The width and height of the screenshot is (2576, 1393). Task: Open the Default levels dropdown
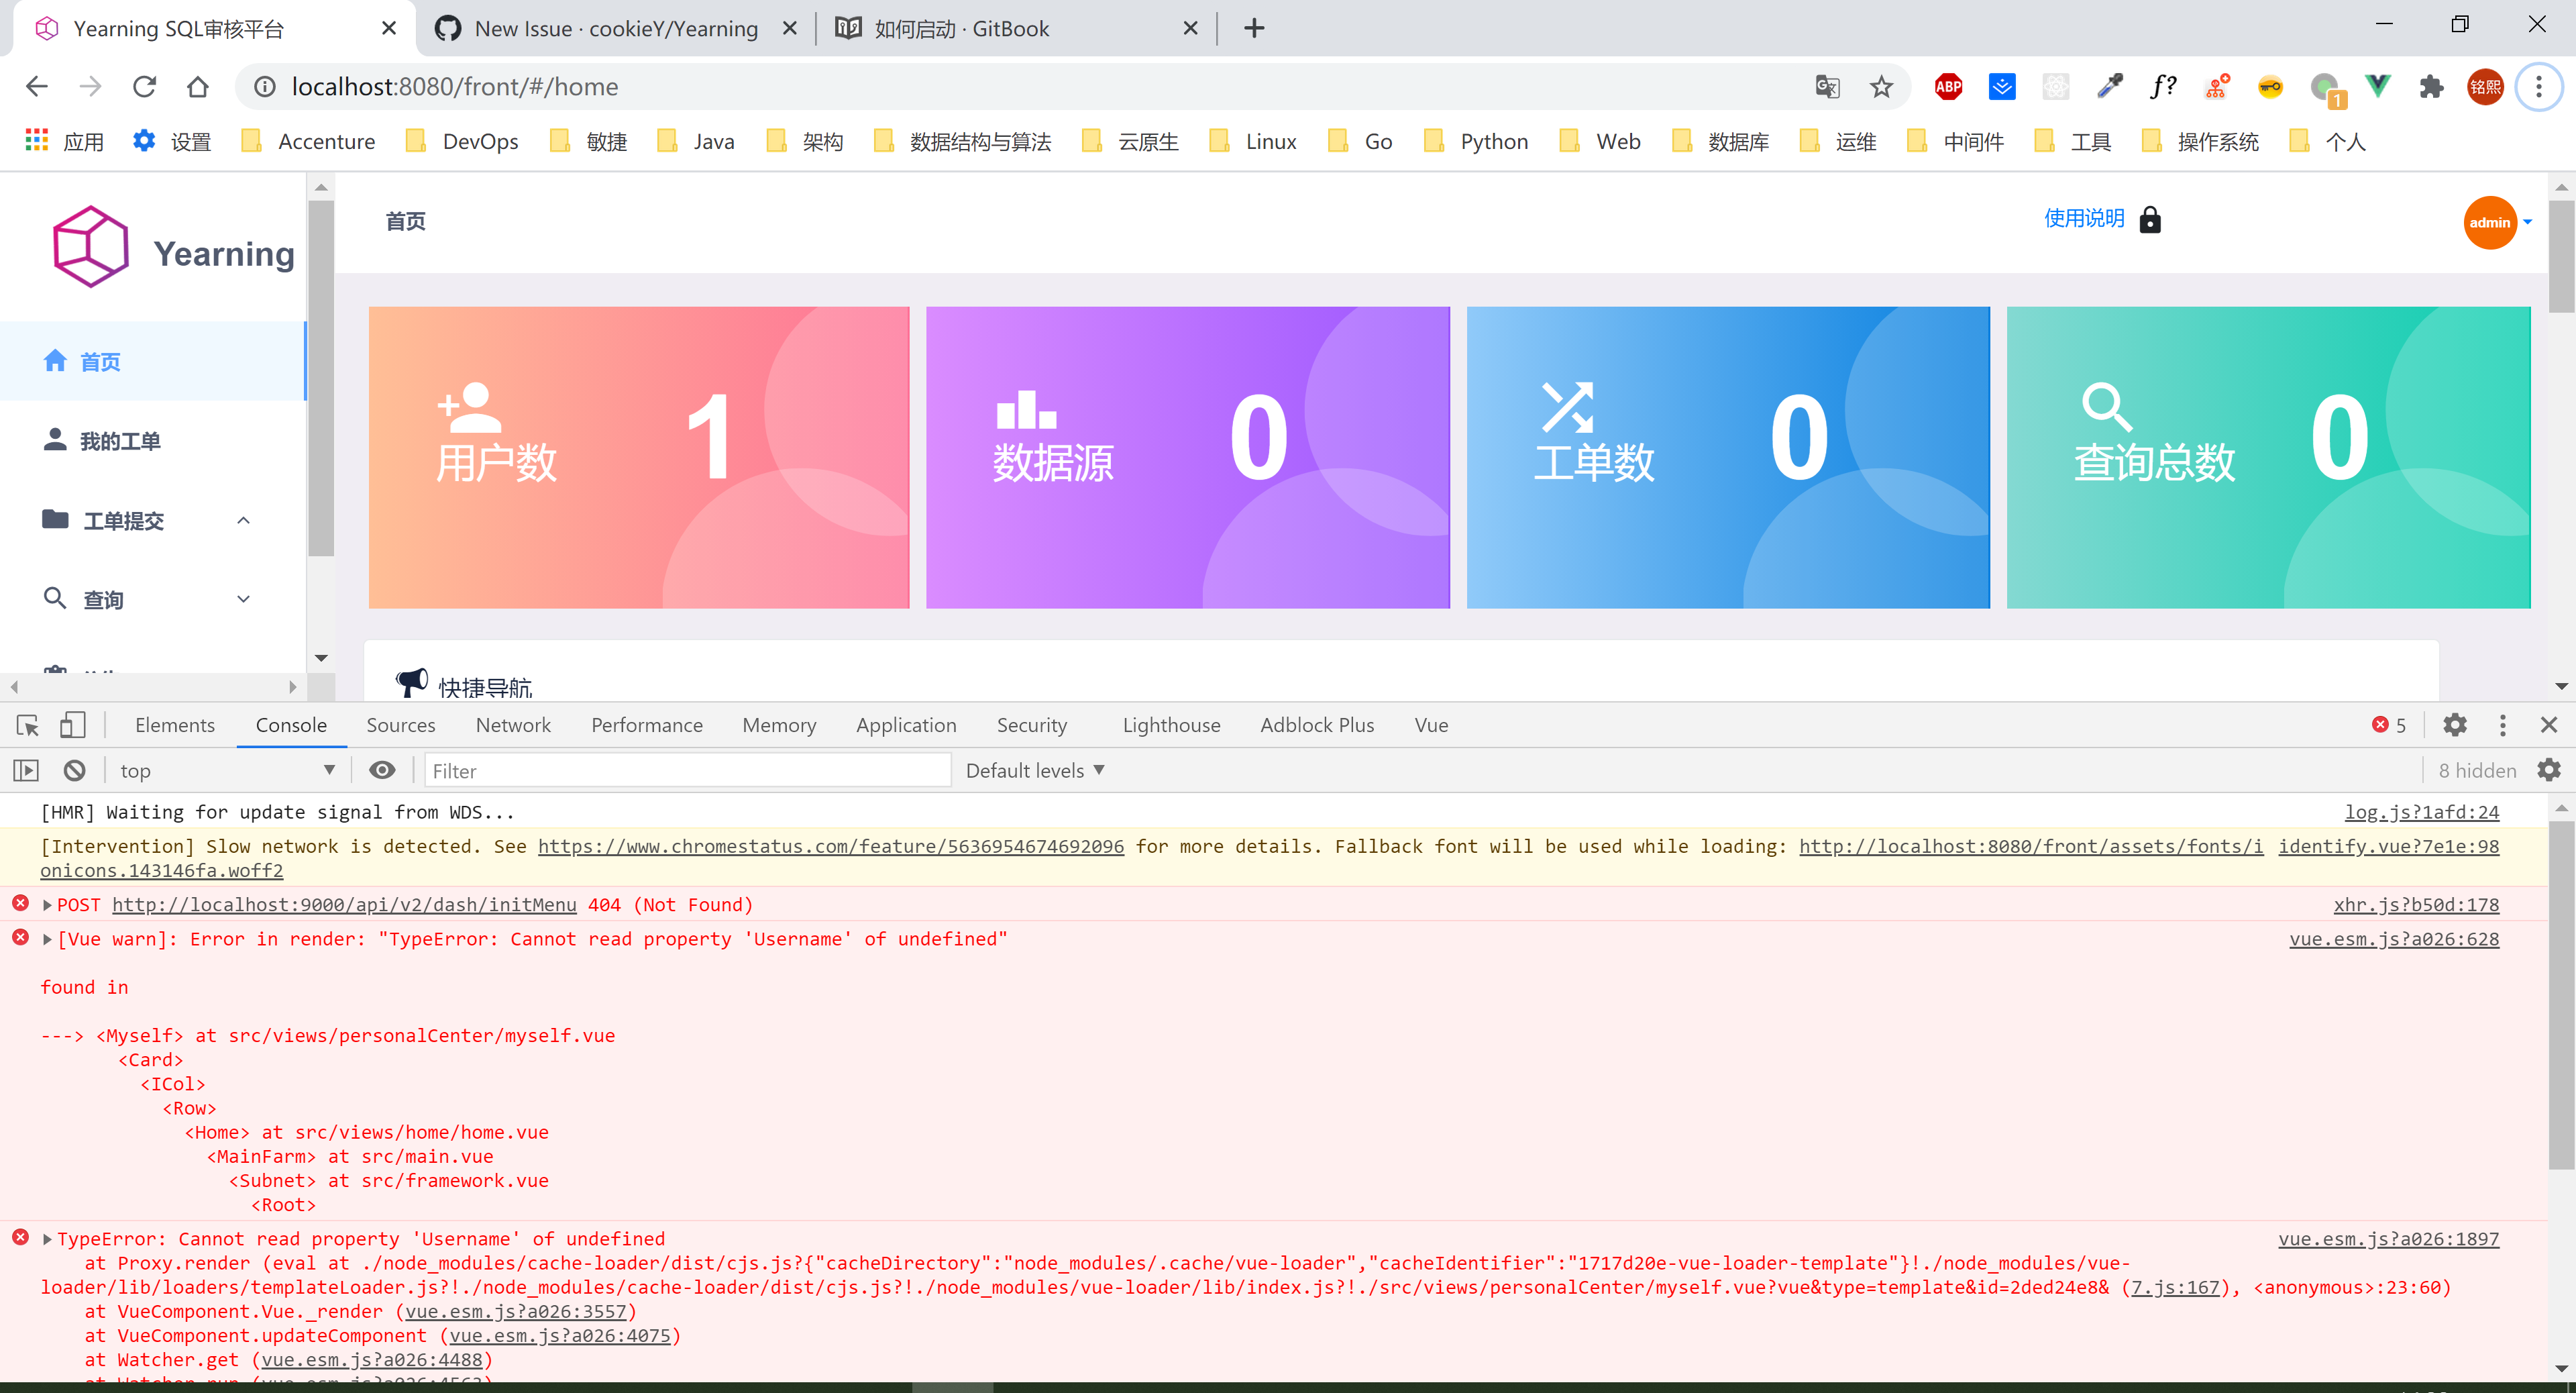(1034, 770)
